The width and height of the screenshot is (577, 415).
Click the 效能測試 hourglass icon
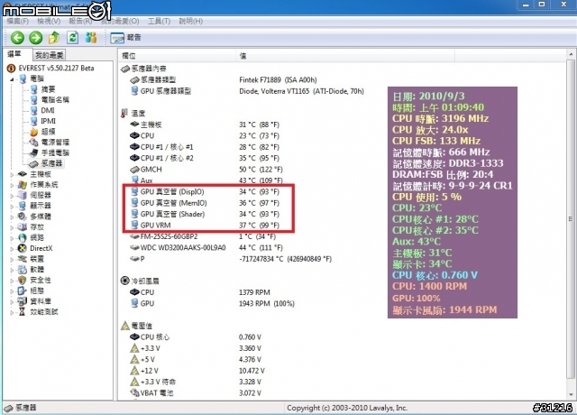(23, 312)
